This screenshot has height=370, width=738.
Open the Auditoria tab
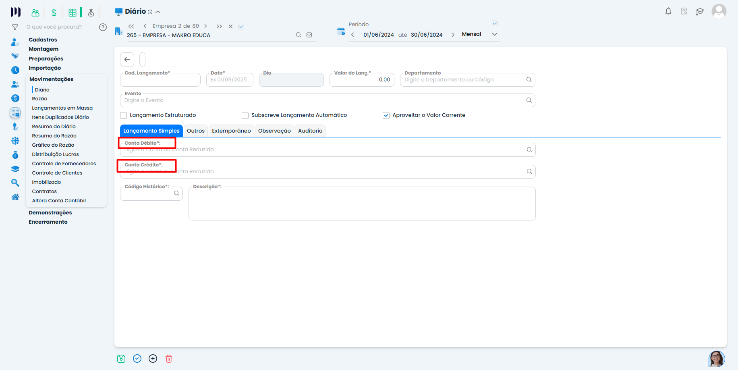pos(310,131)
